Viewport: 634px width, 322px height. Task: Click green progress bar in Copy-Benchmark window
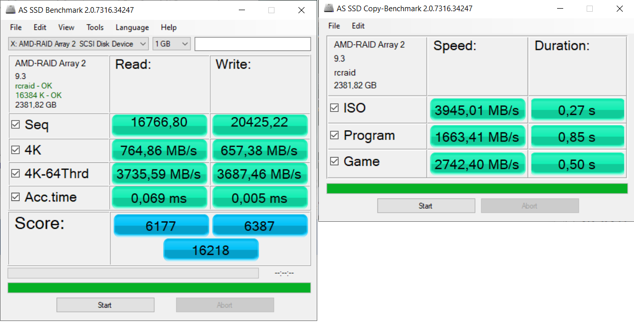click(477, 189)
